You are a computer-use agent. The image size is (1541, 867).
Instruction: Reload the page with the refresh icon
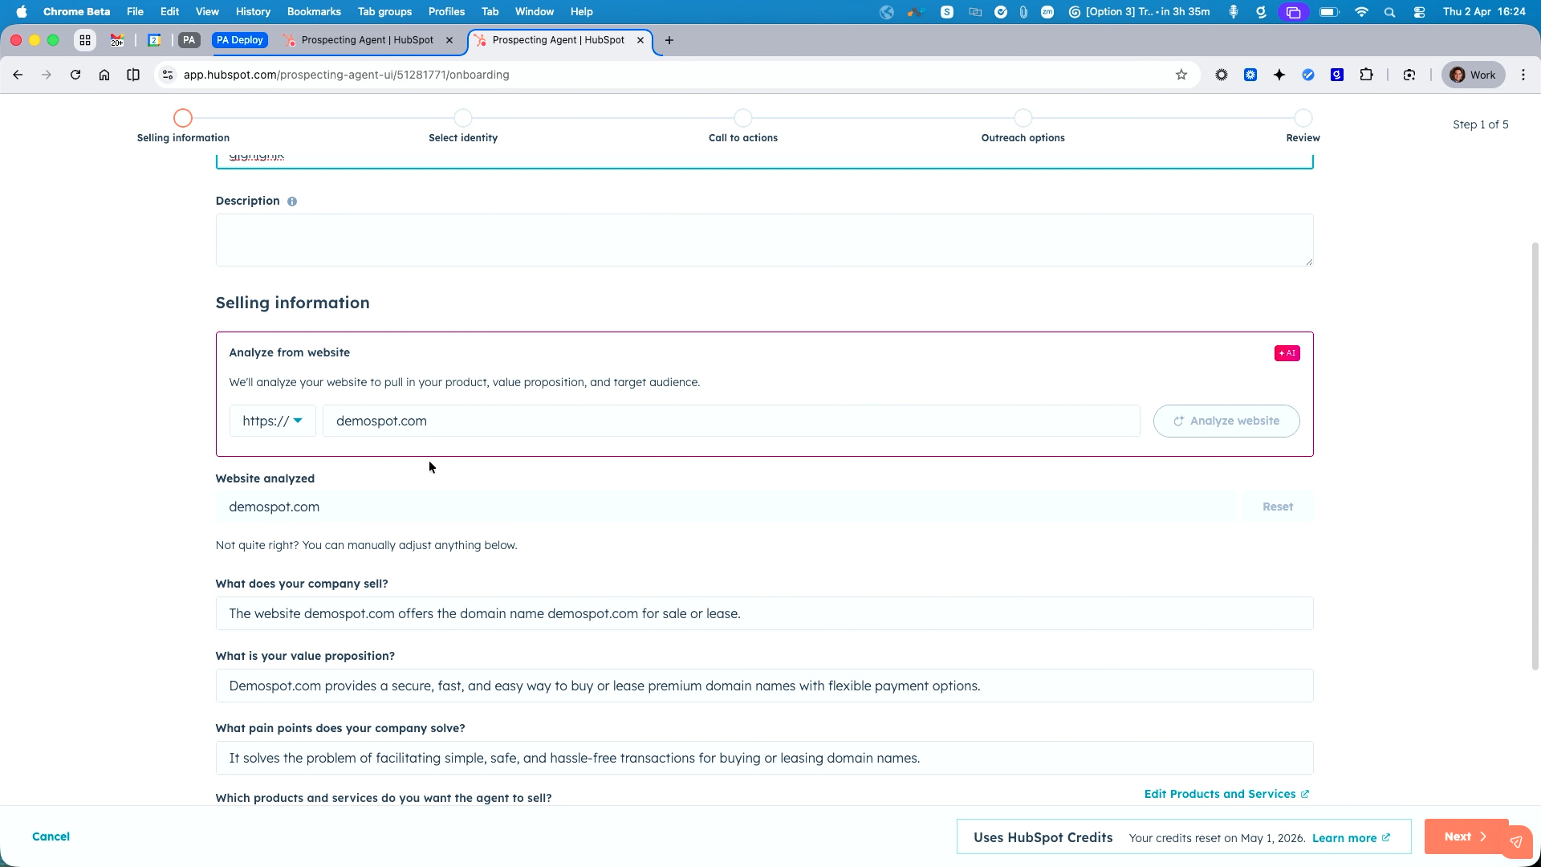point(75,75)
